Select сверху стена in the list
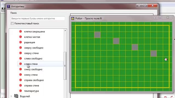The height and width of the screenshot is (98, 175). click(x=31, y=53)
